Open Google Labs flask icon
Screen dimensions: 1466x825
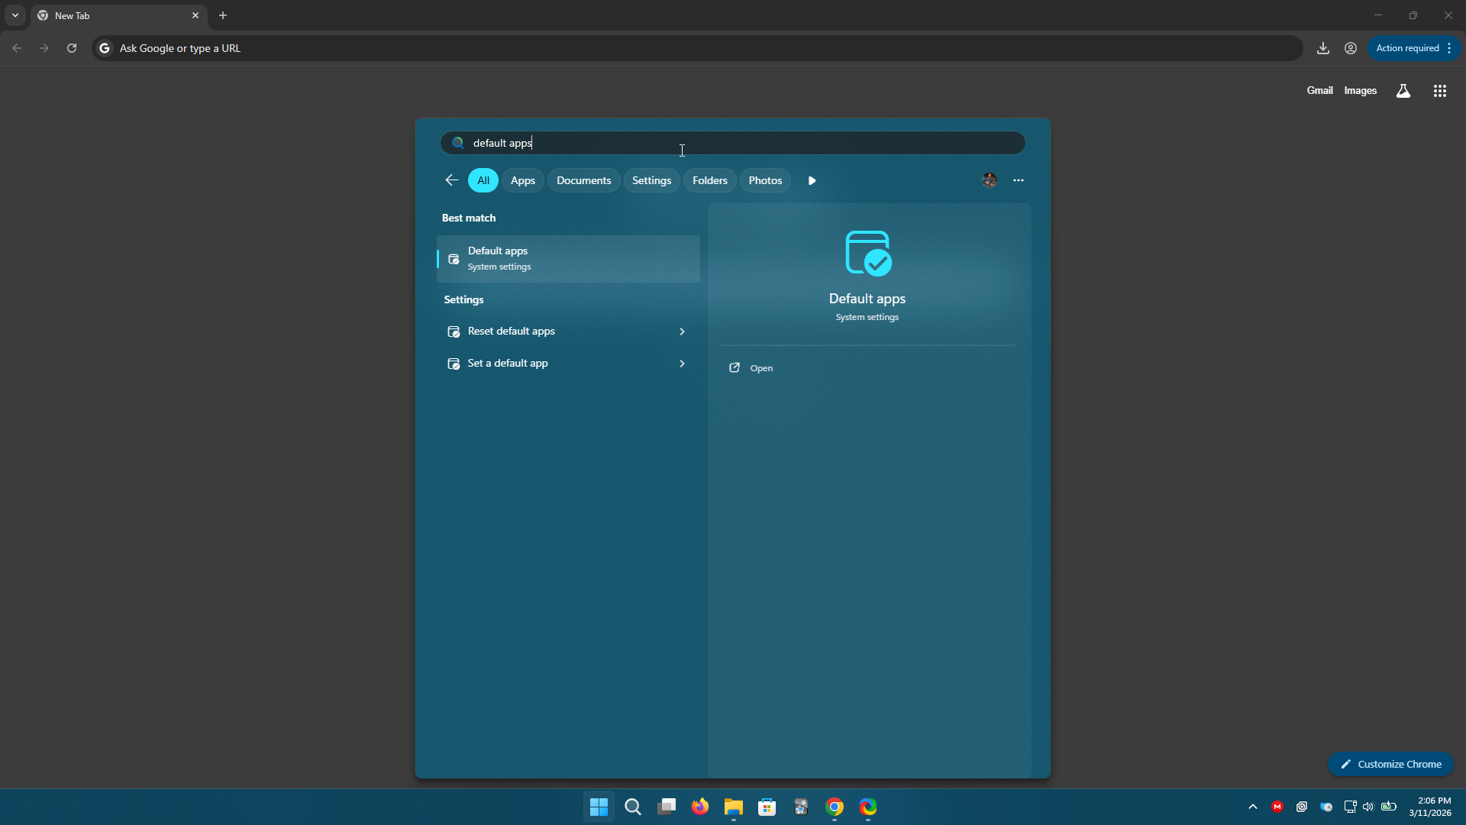pos(1403,90)
